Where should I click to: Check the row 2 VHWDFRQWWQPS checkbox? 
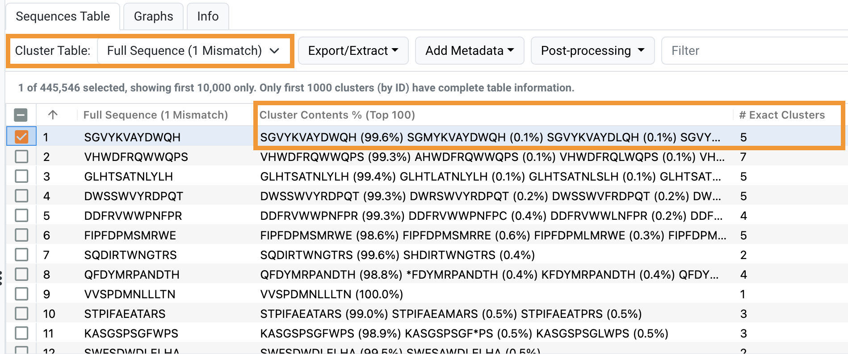tap(21, 156)
